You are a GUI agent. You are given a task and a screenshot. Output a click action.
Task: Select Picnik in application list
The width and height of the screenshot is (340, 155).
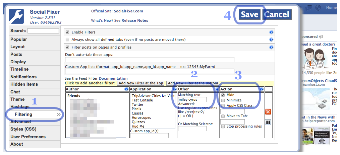coord(137,109)
